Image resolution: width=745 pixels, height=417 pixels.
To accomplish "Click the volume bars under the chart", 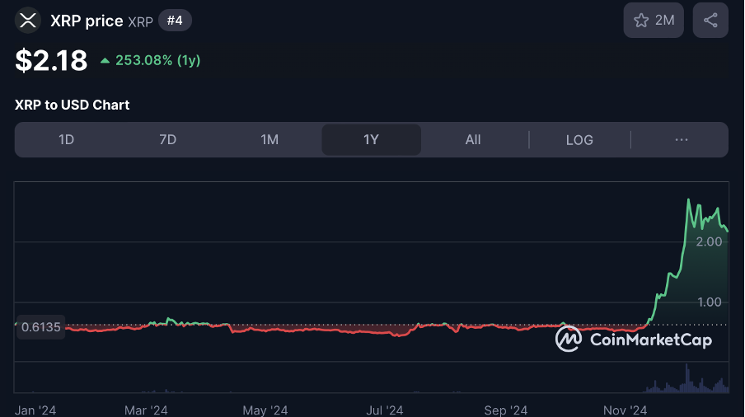I will 686,383.
